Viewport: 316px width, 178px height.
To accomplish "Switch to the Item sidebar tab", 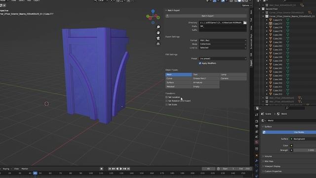I will tap(251, 12).
